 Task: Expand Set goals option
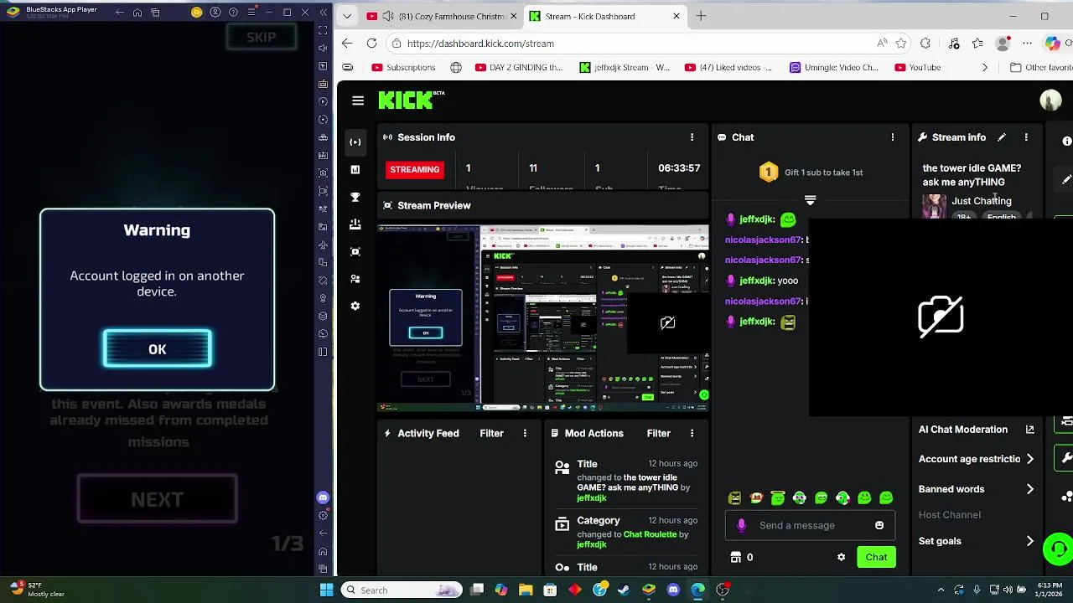[x=977, y=541]
